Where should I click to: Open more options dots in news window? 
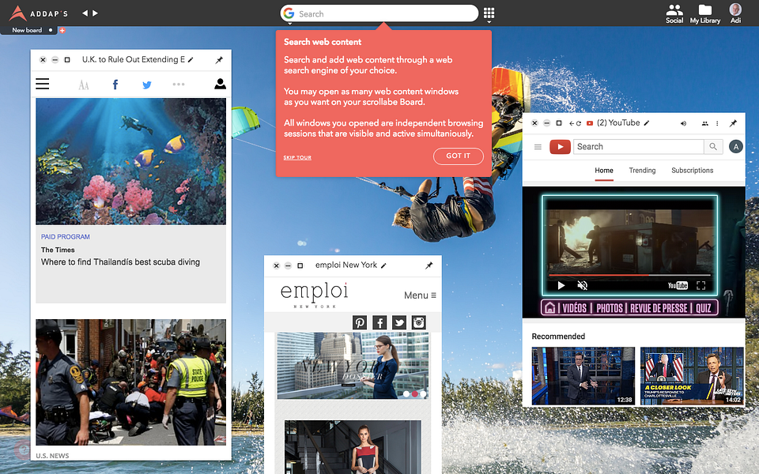[179, 85]
